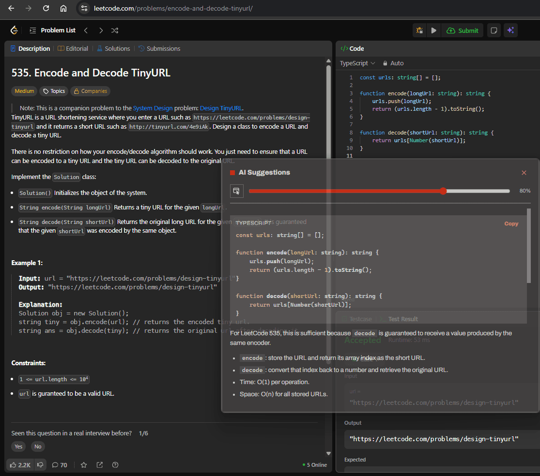Switch to the Submissions tab
Image resolution: width=540 pixels, height=476 pixels.
tap(159, 48)
